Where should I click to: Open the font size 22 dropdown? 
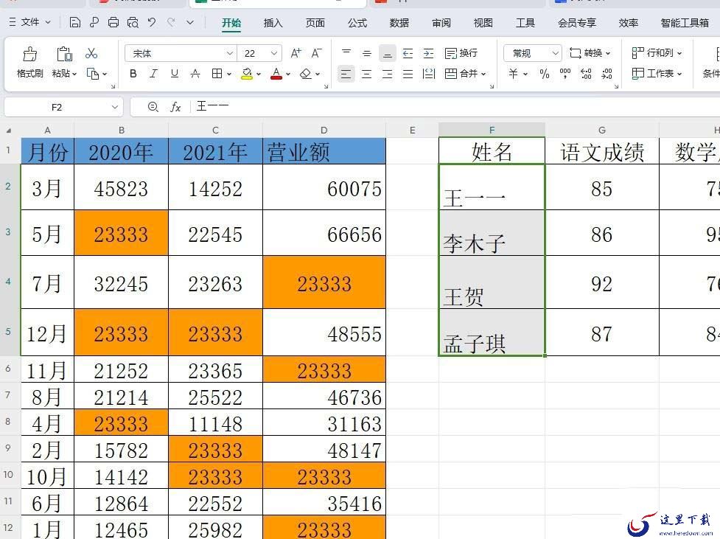pos(273,53)
